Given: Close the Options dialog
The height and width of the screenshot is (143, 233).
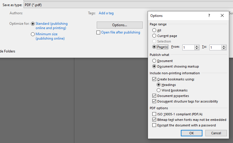Looking at the screenshot, I should (222, 16).
